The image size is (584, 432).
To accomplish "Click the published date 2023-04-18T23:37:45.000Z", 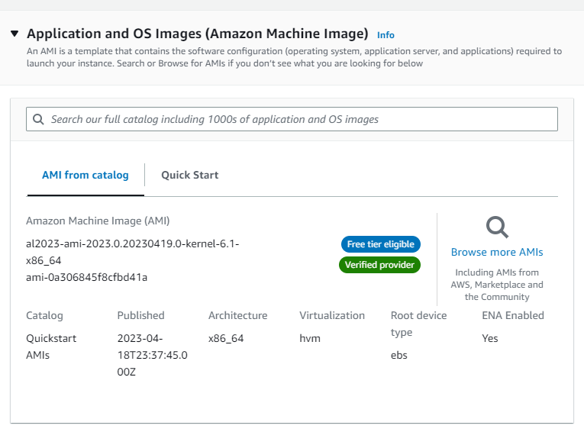I will click(153, 355).
